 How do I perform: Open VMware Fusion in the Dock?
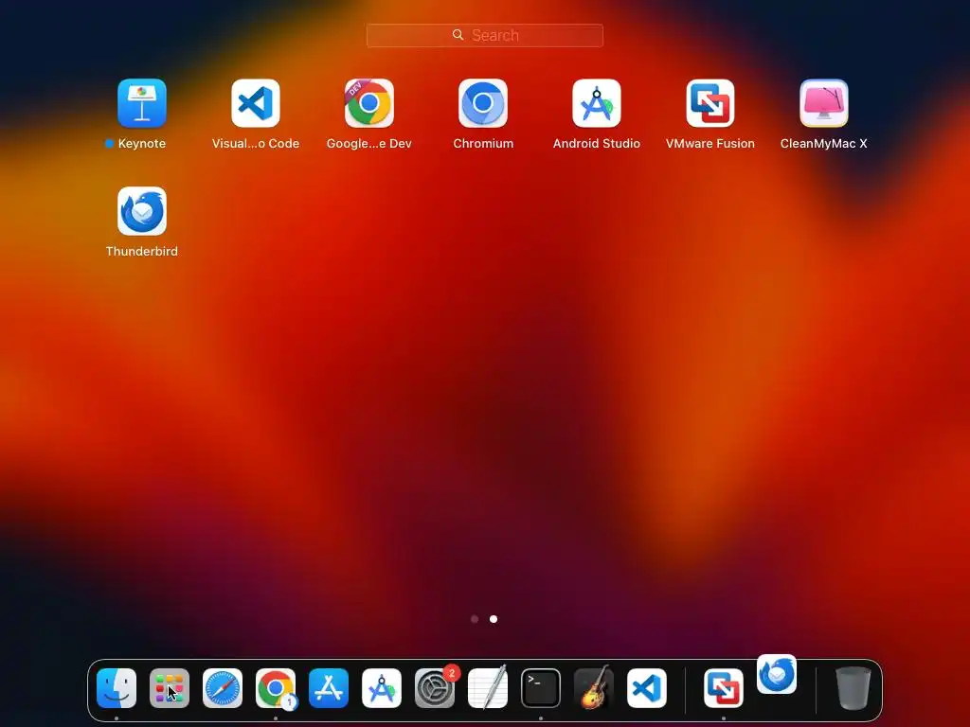[x=724, y=688]
